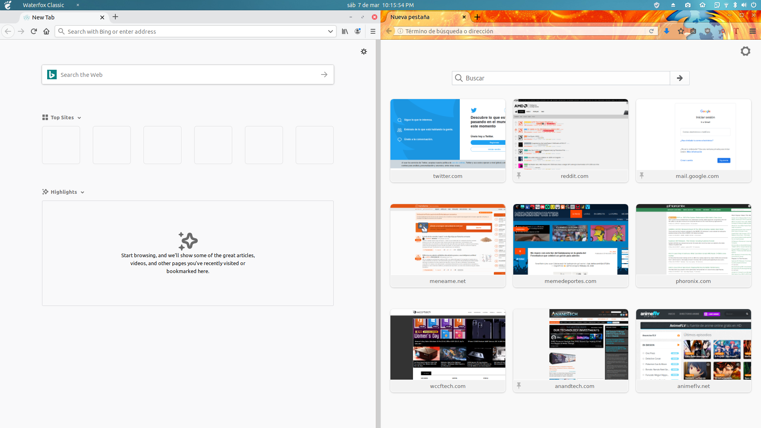This screenshot has height=428, width=761.
Task: Open the new tab settings gear on Nueva pestaña
Action: (746, 51)
